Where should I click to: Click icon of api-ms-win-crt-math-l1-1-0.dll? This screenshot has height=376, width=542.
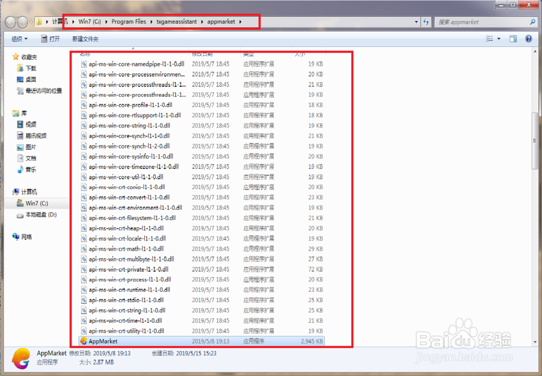83,248
